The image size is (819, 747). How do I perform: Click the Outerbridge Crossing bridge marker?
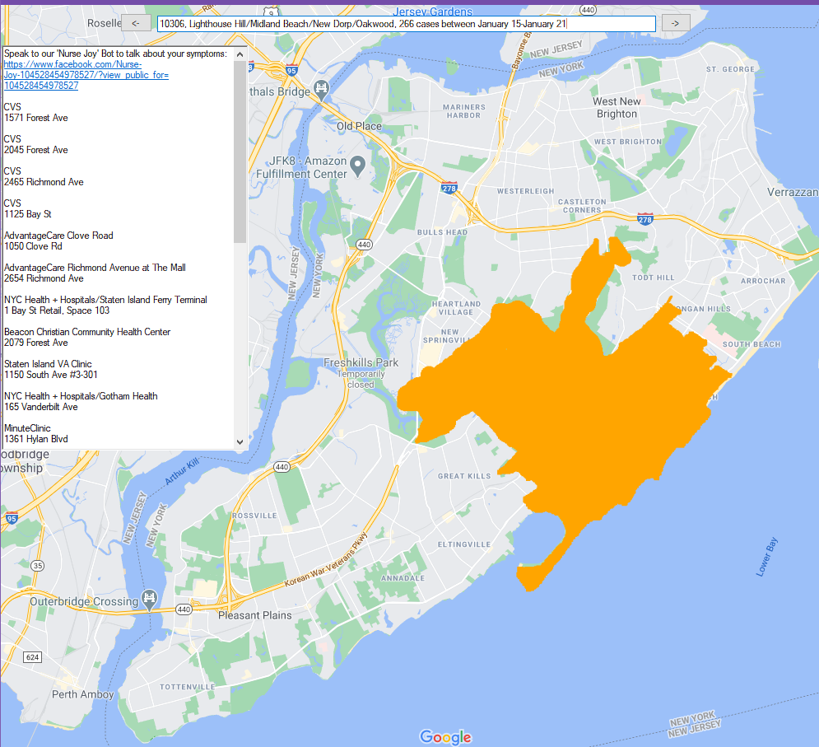coord(149,599)
